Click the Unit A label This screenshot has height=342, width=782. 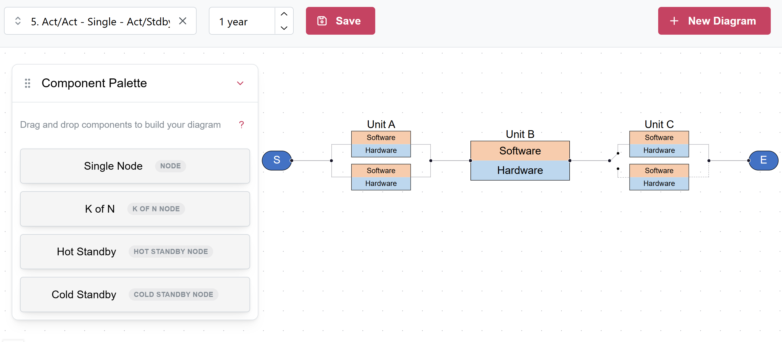[381, 124]
